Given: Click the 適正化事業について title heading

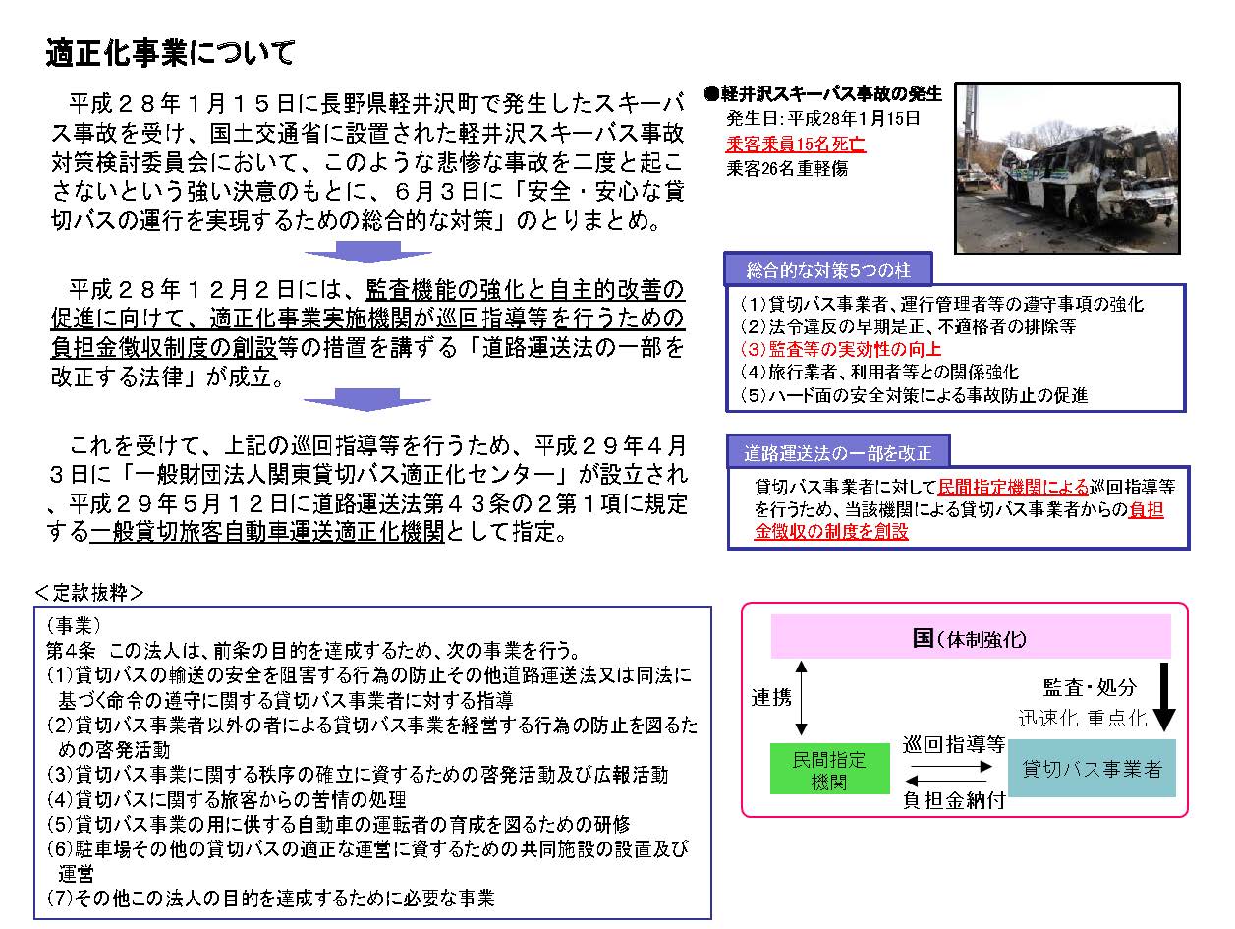Looking at the screenshot, I should [170, 54].
